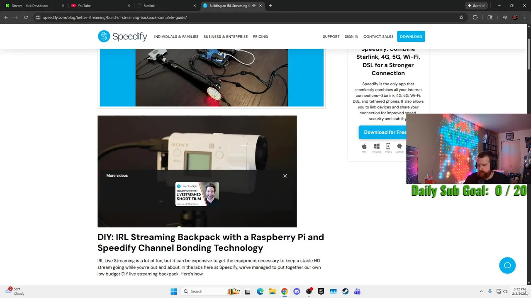Mute the audio-playing tab speaker icon
The image size is (531, 298).
pyautogui.click(x=253, y=6)
